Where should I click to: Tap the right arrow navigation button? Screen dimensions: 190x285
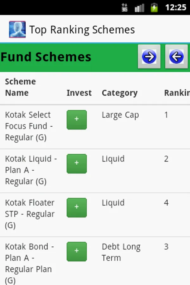(x=149, y=57)
